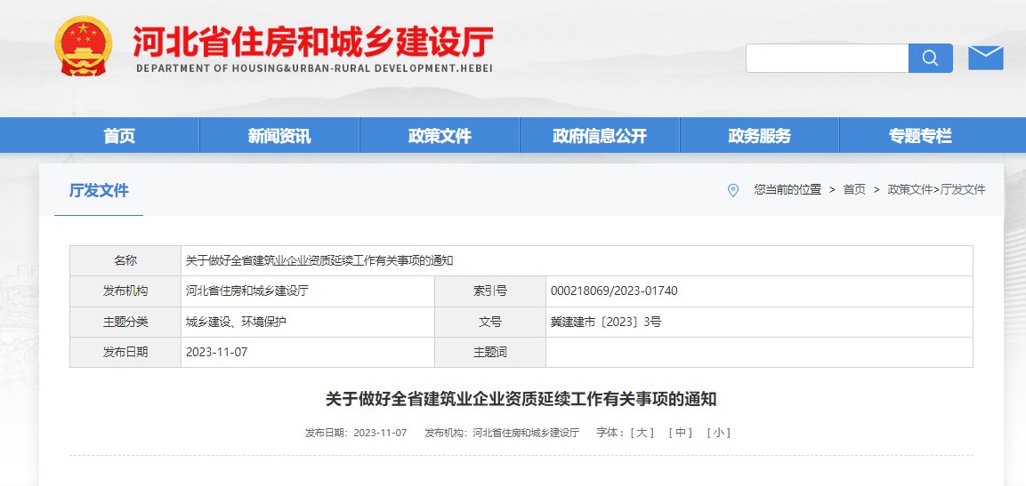Follow the 厅发文件 breadcrumb link
The height and width of the screenshot is (486, 1026).
click(963, 190)
